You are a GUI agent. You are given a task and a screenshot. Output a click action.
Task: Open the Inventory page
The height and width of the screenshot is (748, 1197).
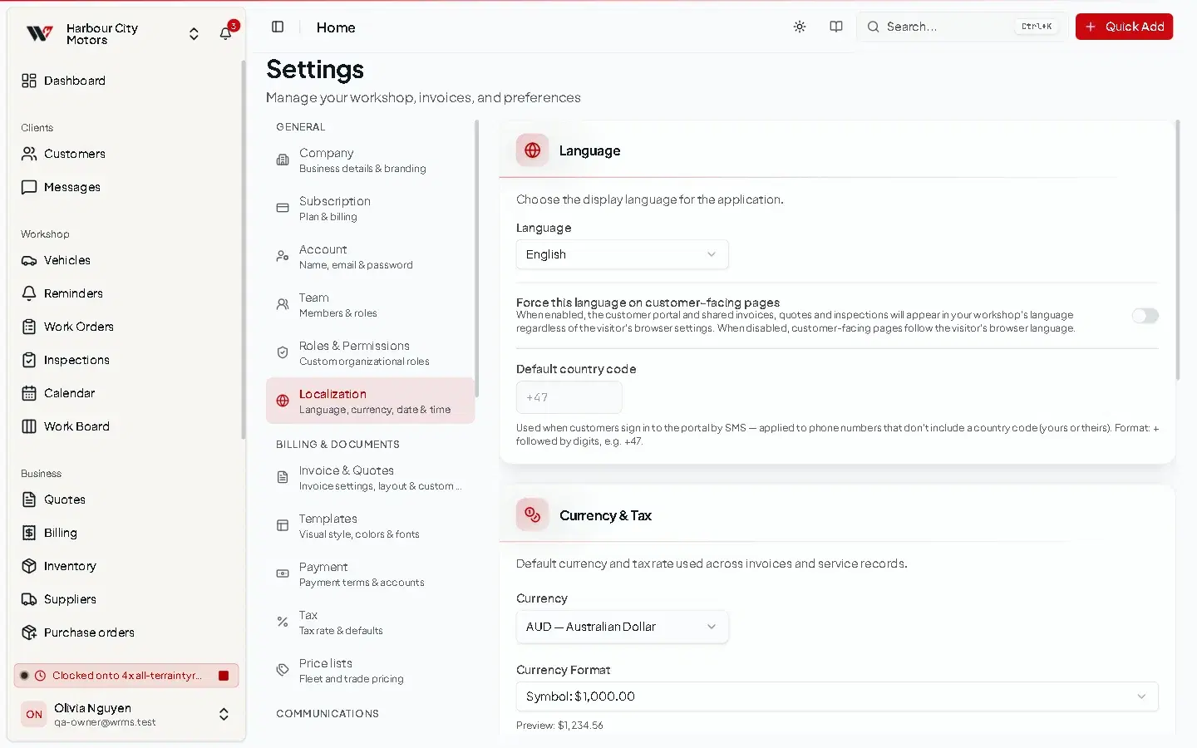(x=126, y=566)
